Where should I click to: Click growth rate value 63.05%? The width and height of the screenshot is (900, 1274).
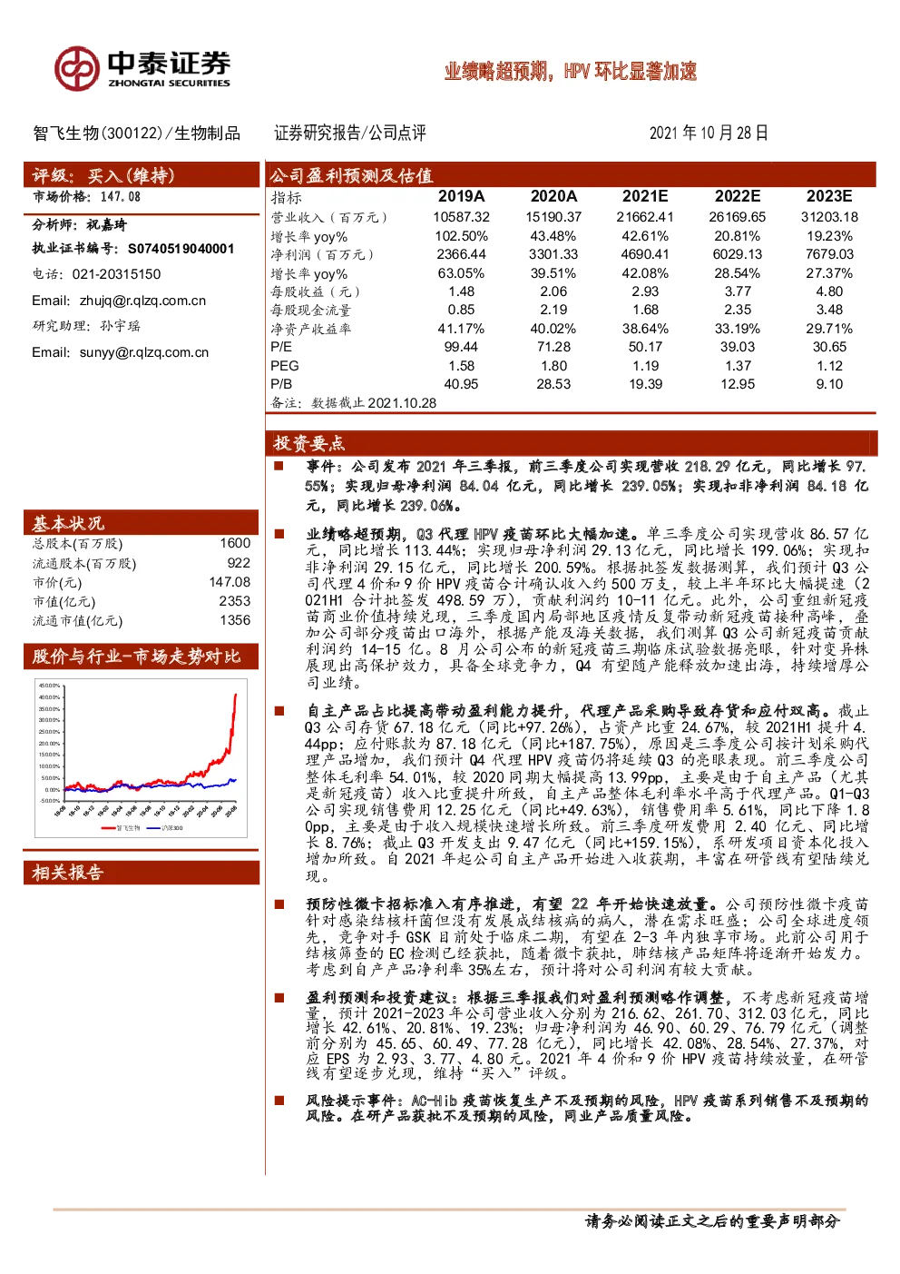(x=461, y=273)
